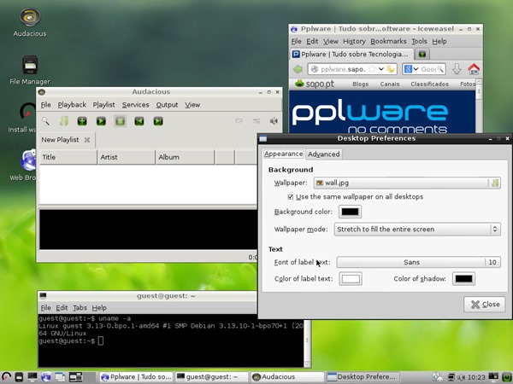Bookmark page with the star icon
The image size is (513, 384).
coord(372,69)
